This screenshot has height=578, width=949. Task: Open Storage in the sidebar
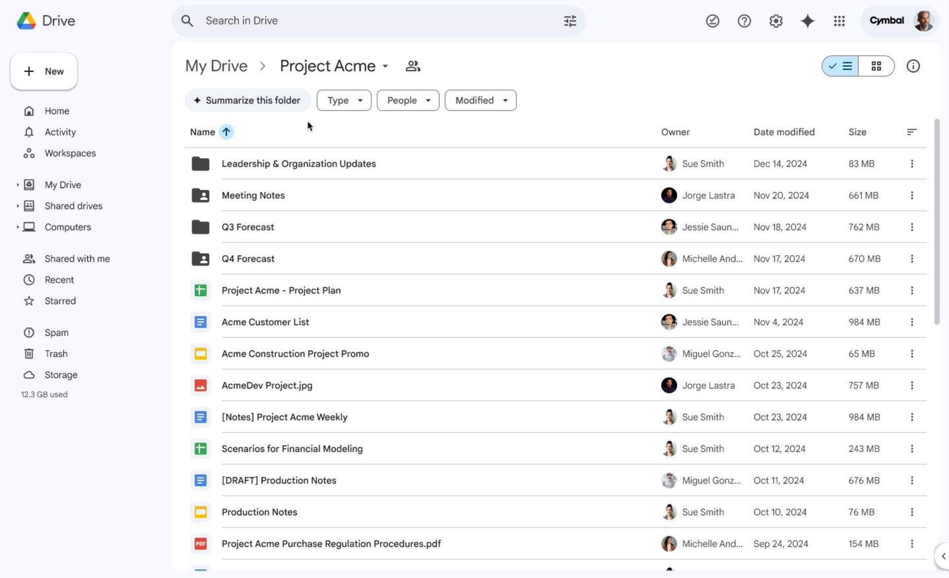coord(61,375)
